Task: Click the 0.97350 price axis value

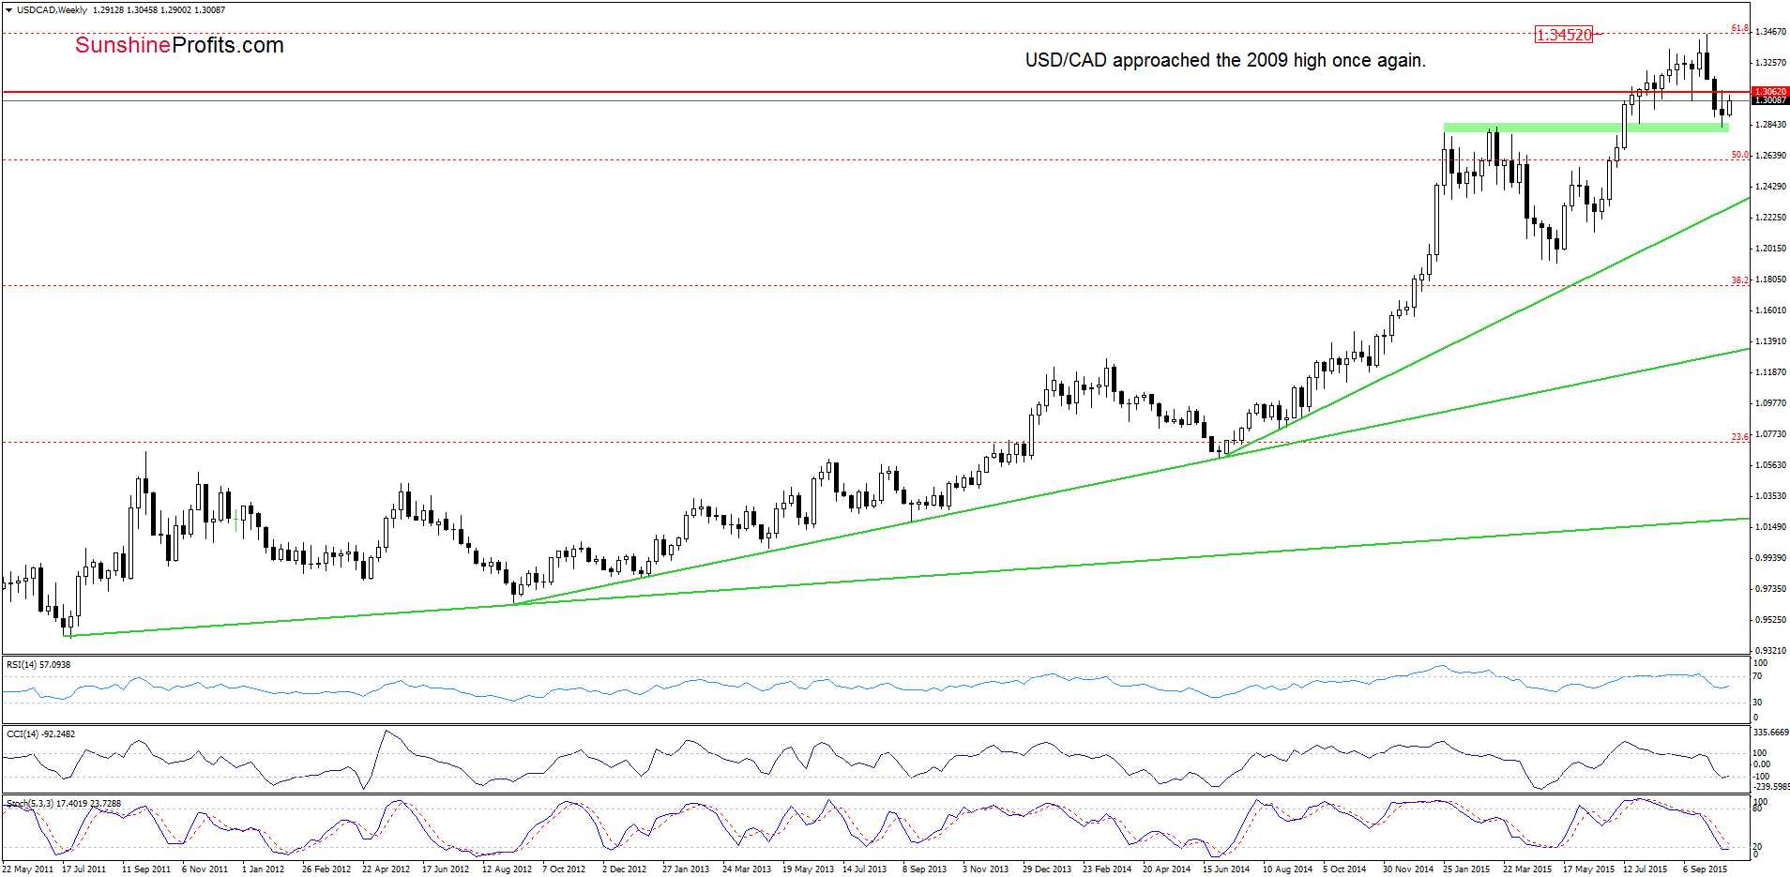Action: click(x=1770, y=589)
